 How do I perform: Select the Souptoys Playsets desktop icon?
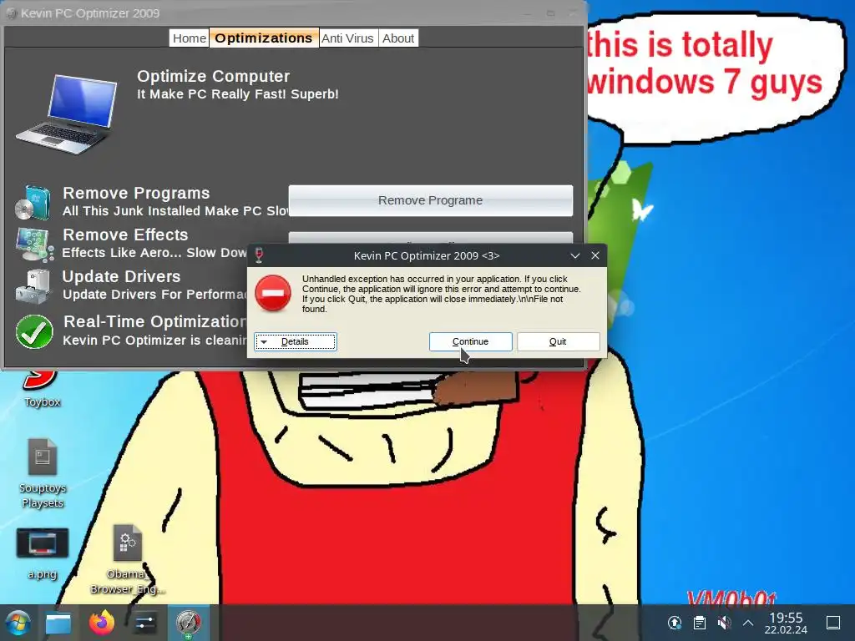pyautogui.click(x=43, y=473)
